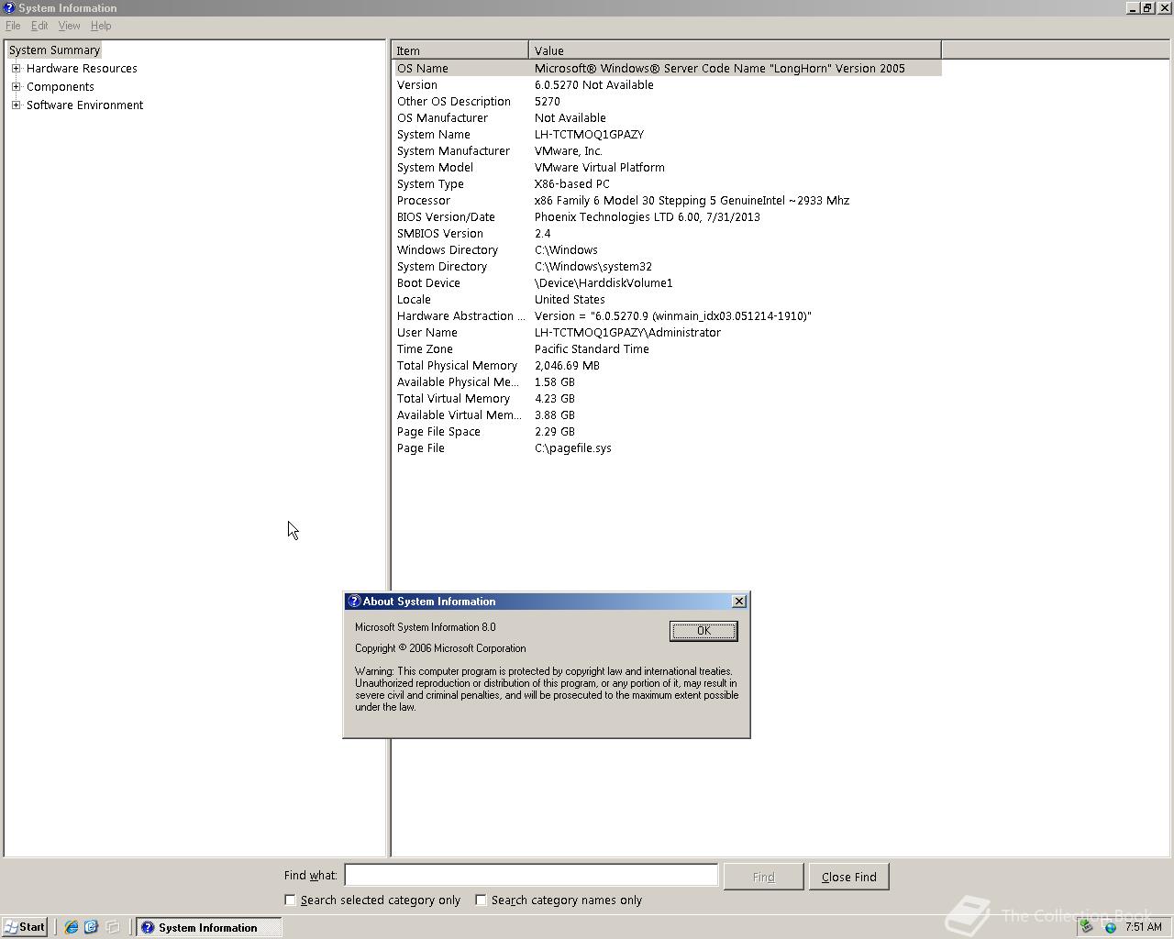This screenshot has width=1174, height=939.
Task: Select the Version row showing 6.0.5270
Action: pyautogui.click(x=668, y=85)
